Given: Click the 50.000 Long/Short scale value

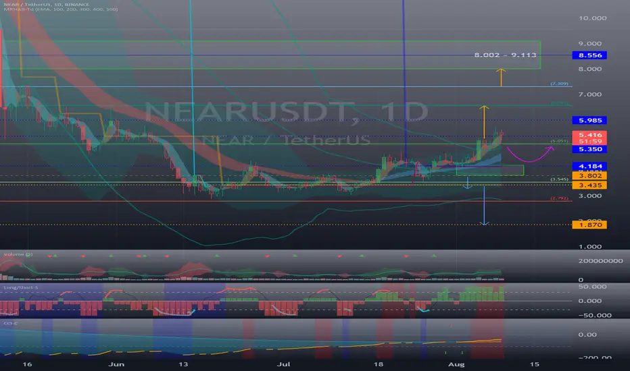Looking at the screenshot, I should click(x=592, y=287).
